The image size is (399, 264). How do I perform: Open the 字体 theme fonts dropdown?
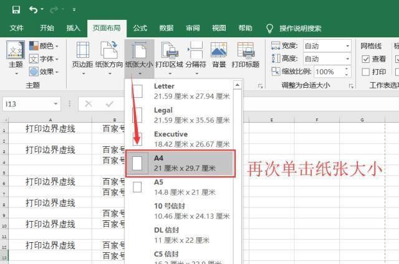(x=44, y=59)
